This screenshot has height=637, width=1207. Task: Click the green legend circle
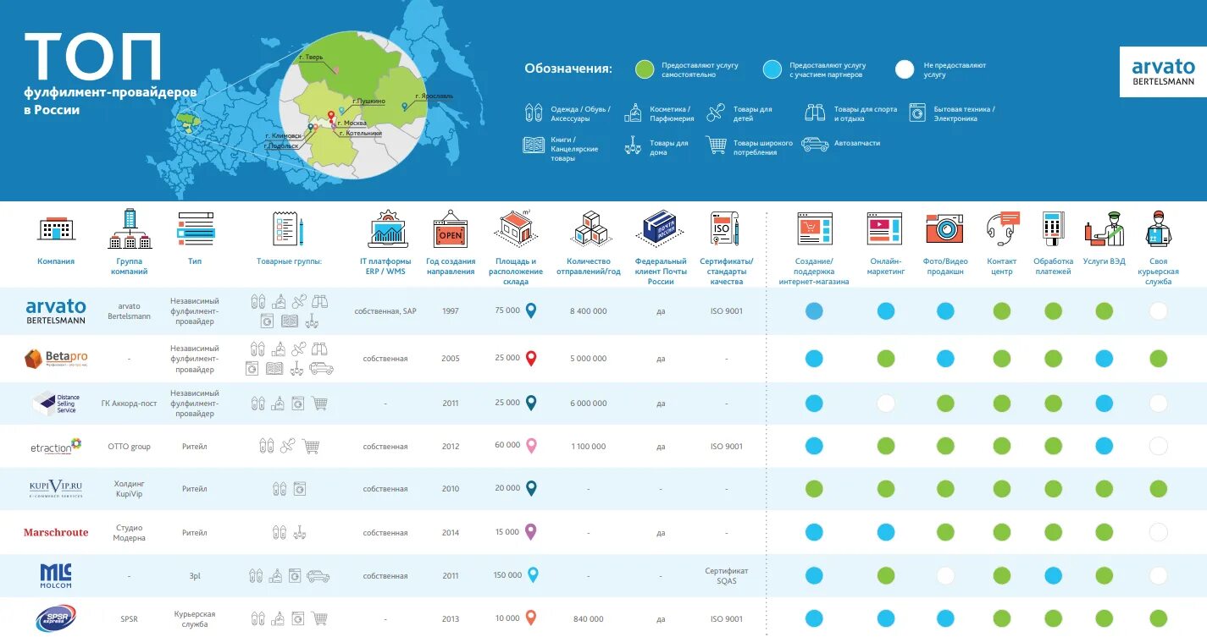[645, 69]
